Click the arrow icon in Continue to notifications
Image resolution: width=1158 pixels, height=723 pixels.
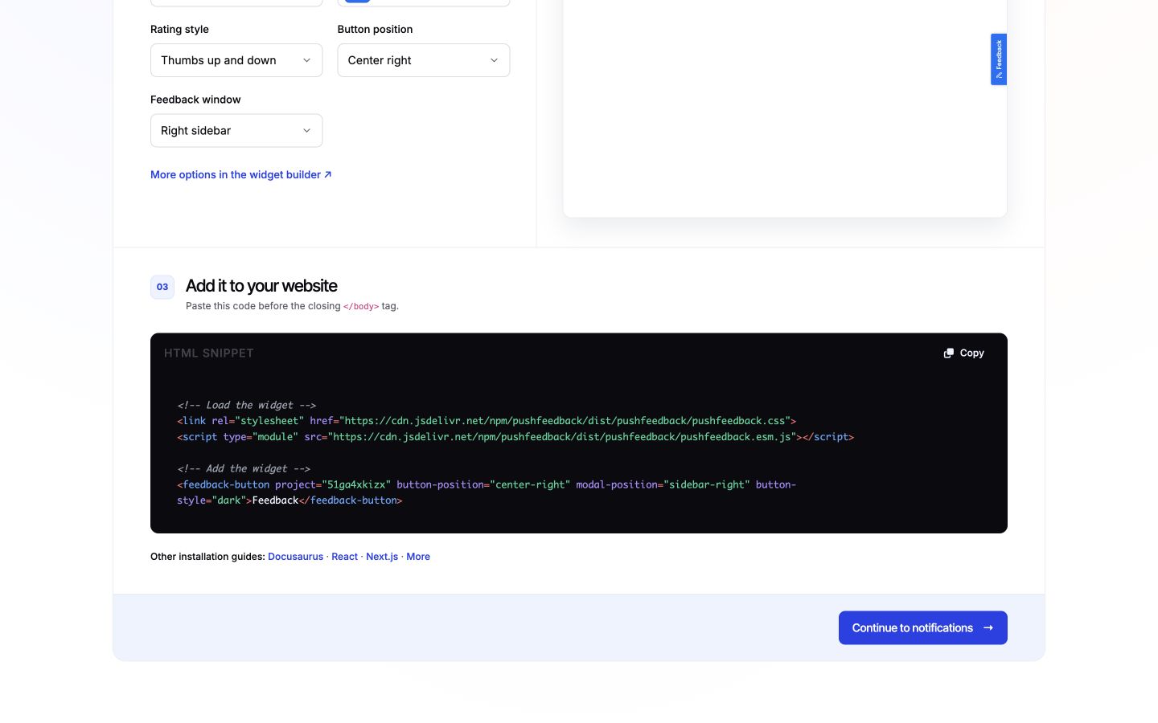point(988,627)
